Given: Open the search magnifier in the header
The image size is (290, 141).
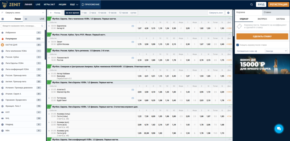Looking at the screenshot, I should [251, 5].
